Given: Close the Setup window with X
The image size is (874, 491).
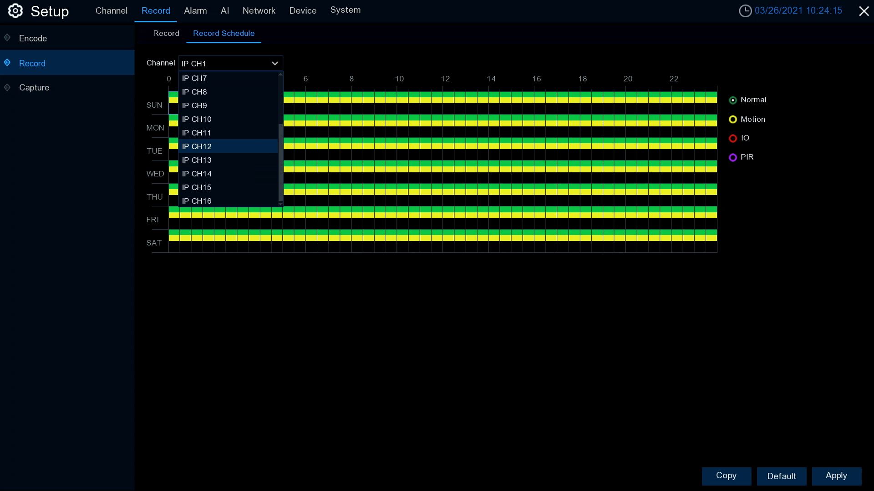Looking at the screenshot, I should [x=864, y=11].
